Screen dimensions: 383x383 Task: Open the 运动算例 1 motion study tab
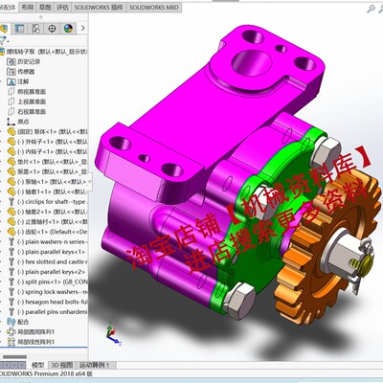(x=95, y=365)
